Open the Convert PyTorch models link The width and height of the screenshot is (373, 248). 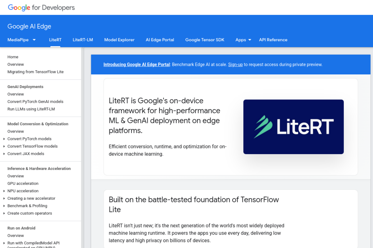click(x=29, y=139)
